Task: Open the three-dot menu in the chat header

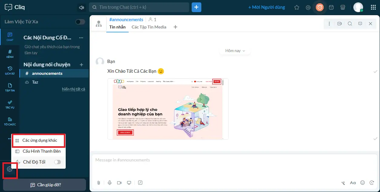Action: click(x=329, y=23)
